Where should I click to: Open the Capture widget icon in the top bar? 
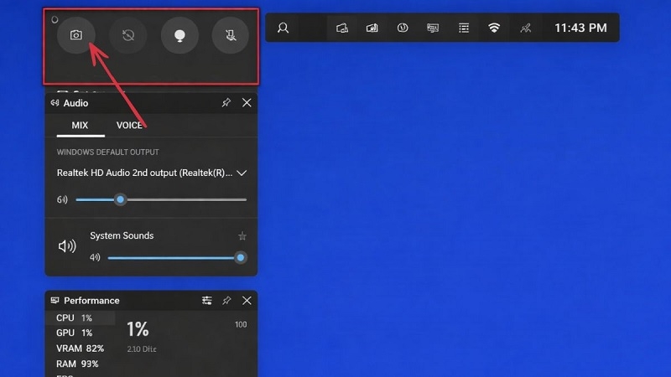tap(342, 28)
